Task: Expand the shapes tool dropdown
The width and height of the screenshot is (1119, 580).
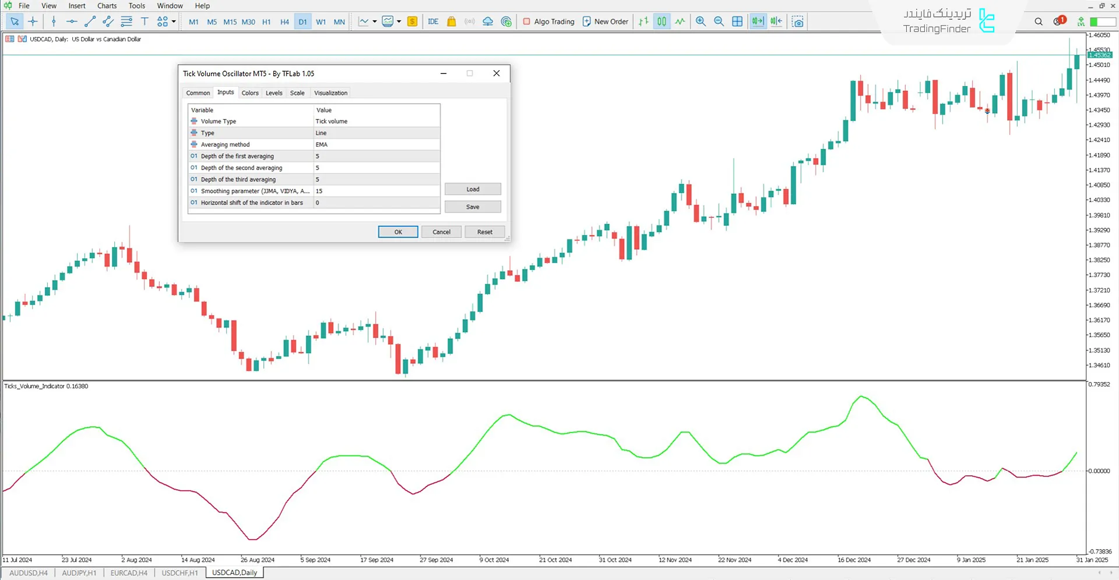Action: 172,22
